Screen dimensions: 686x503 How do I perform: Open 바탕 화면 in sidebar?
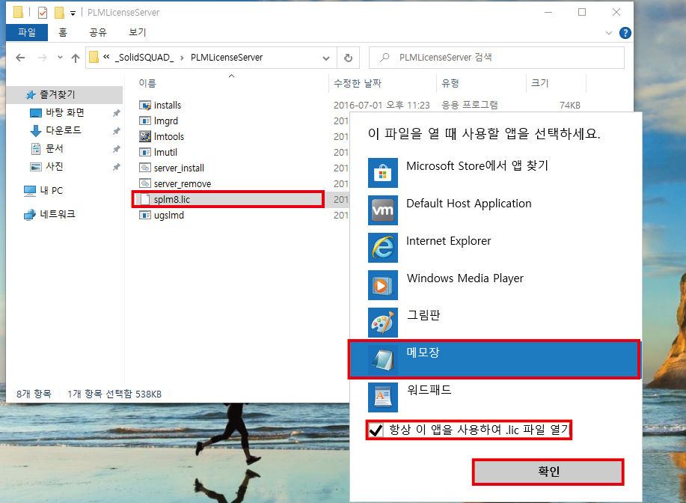pos(65,112)
